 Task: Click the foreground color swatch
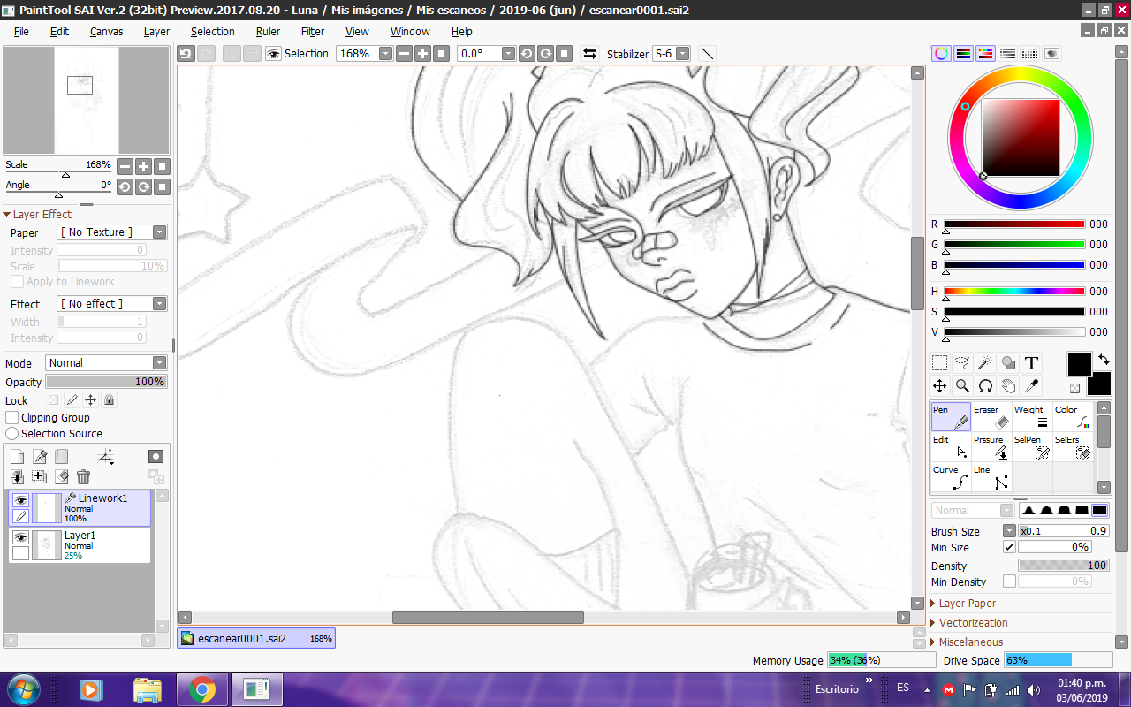1079,363
